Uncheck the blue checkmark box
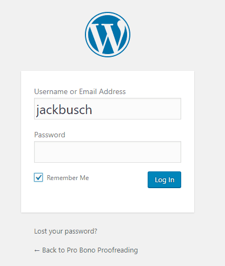 point(38,177)
